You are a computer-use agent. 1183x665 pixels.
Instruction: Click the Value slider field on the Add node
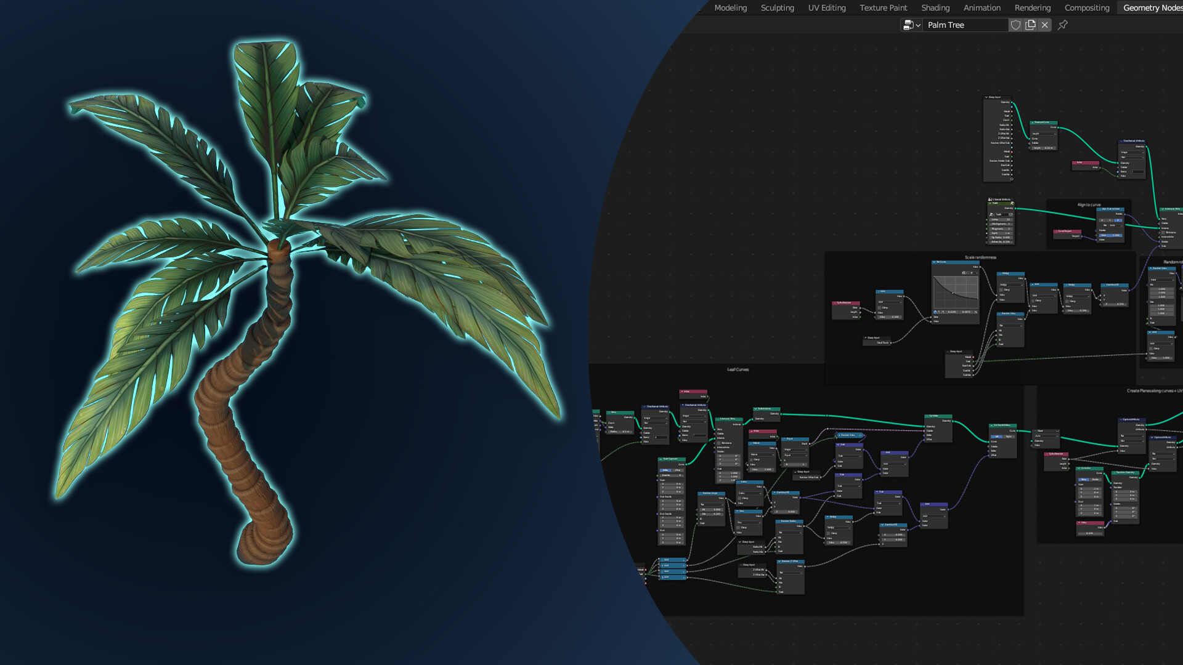tap(891, 317)
